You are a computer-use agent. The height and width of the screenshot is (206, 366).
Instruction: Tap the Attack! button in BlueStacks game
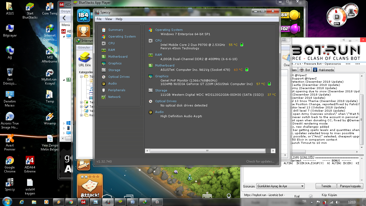pos(90,186)
